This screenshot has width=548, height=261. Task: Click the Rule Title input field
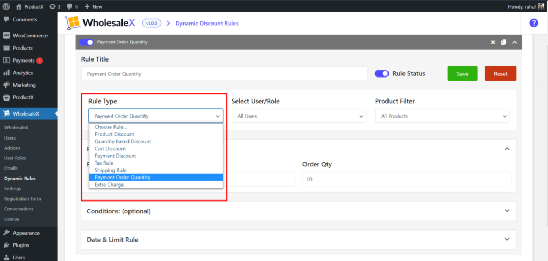[x=224, y=74]
